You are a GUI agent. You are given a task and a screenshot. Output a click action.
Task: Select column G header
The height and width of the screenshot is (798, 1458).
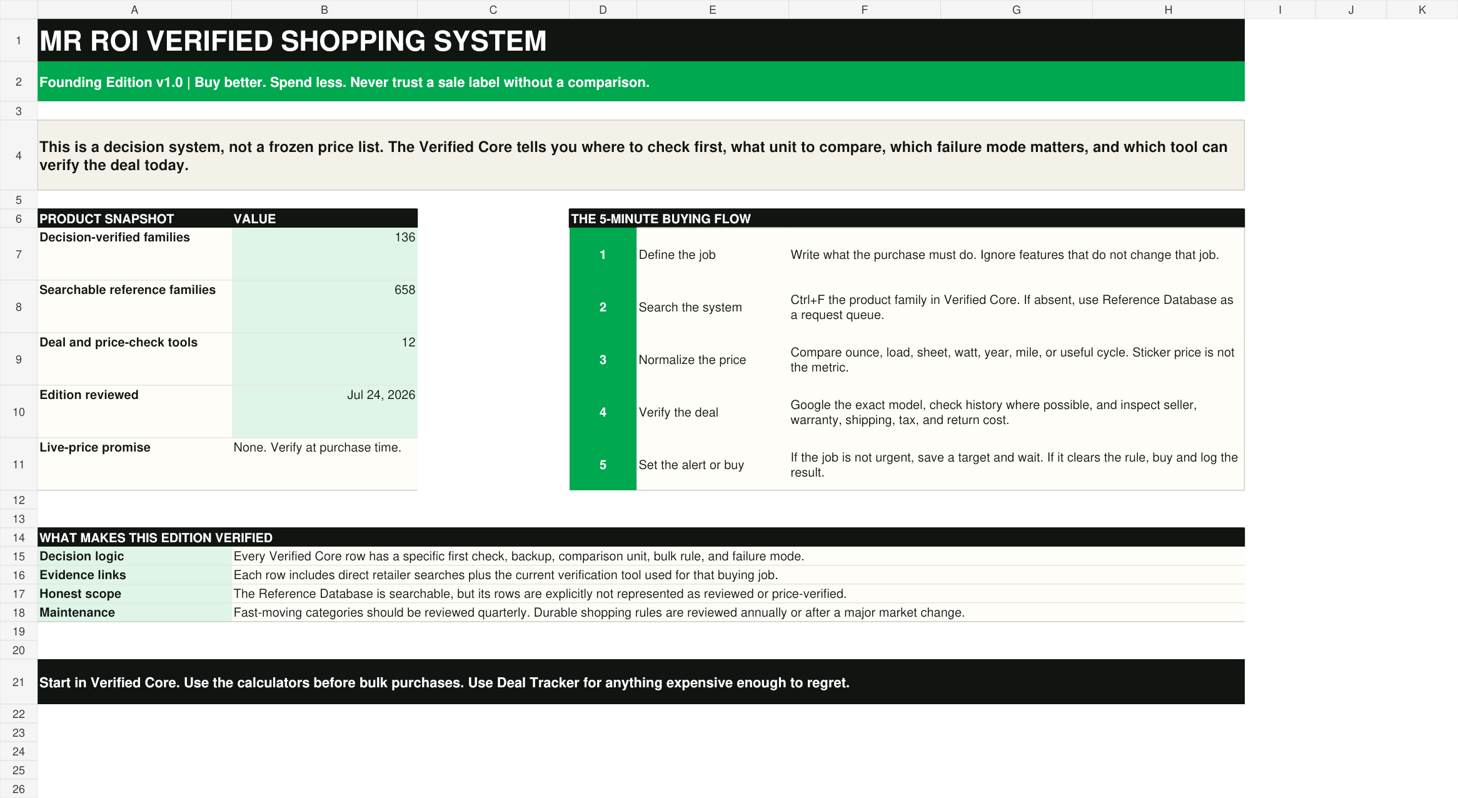[x=1016, y=9]
